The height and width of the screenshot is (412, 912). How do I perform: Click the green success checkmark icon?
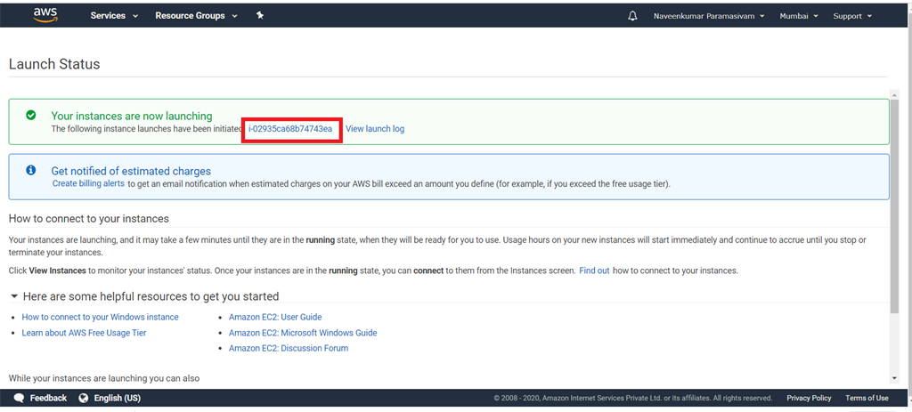coord(31,116)
